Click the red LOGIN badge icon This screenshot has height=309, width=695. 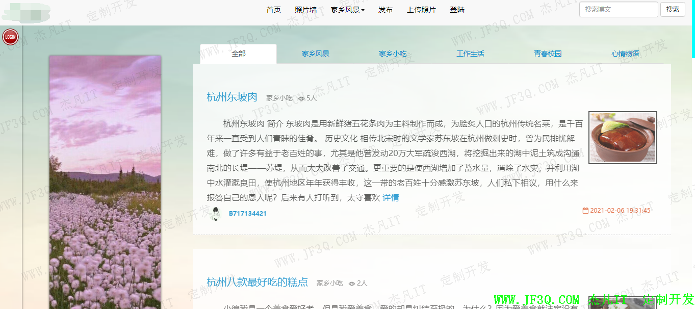click(10, 37)
